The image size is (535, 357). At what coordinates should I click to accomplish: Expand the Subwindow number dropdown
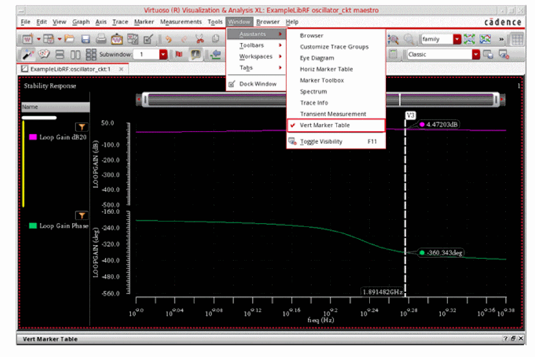pyautogui.click(x=163, y=55)
